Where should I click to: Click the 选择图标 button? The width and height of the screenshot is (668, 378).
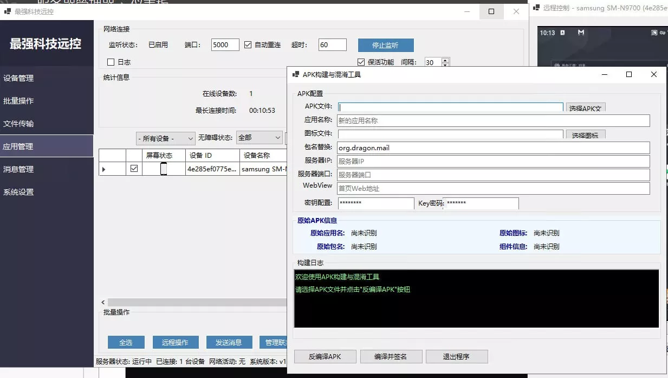pos(586,134)
